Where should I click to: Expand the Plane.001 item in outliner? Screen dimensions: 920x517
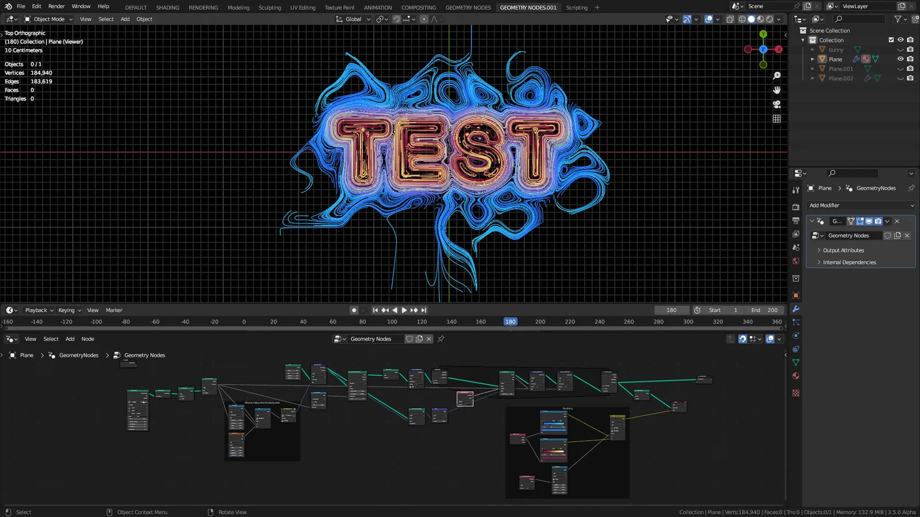812,68
